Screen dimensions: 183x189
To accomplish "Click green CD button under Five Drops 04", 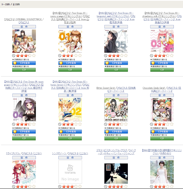I will pyautogui.click(x=24, y=139).
